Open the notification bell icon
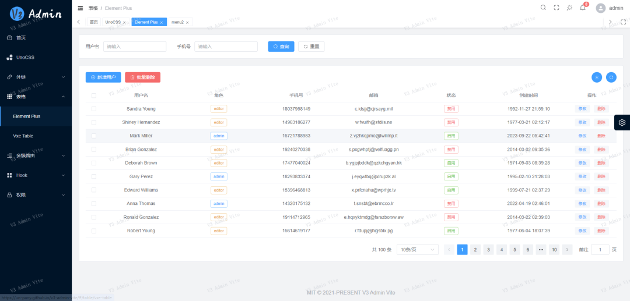Image resolution: width=630 pixels, height=301 pixels. point(582,8)
